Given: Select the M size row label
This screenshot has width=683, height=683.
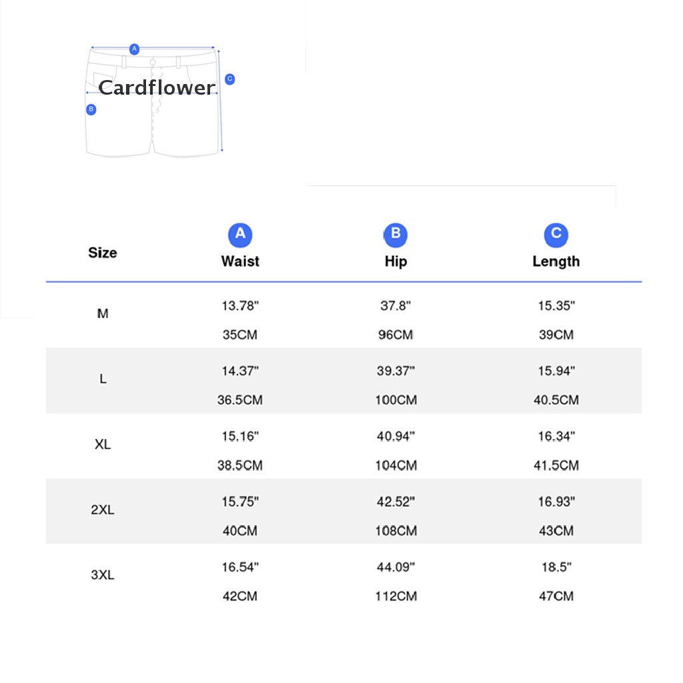Looking at the screenshot, I should click(x=103, y=313).
